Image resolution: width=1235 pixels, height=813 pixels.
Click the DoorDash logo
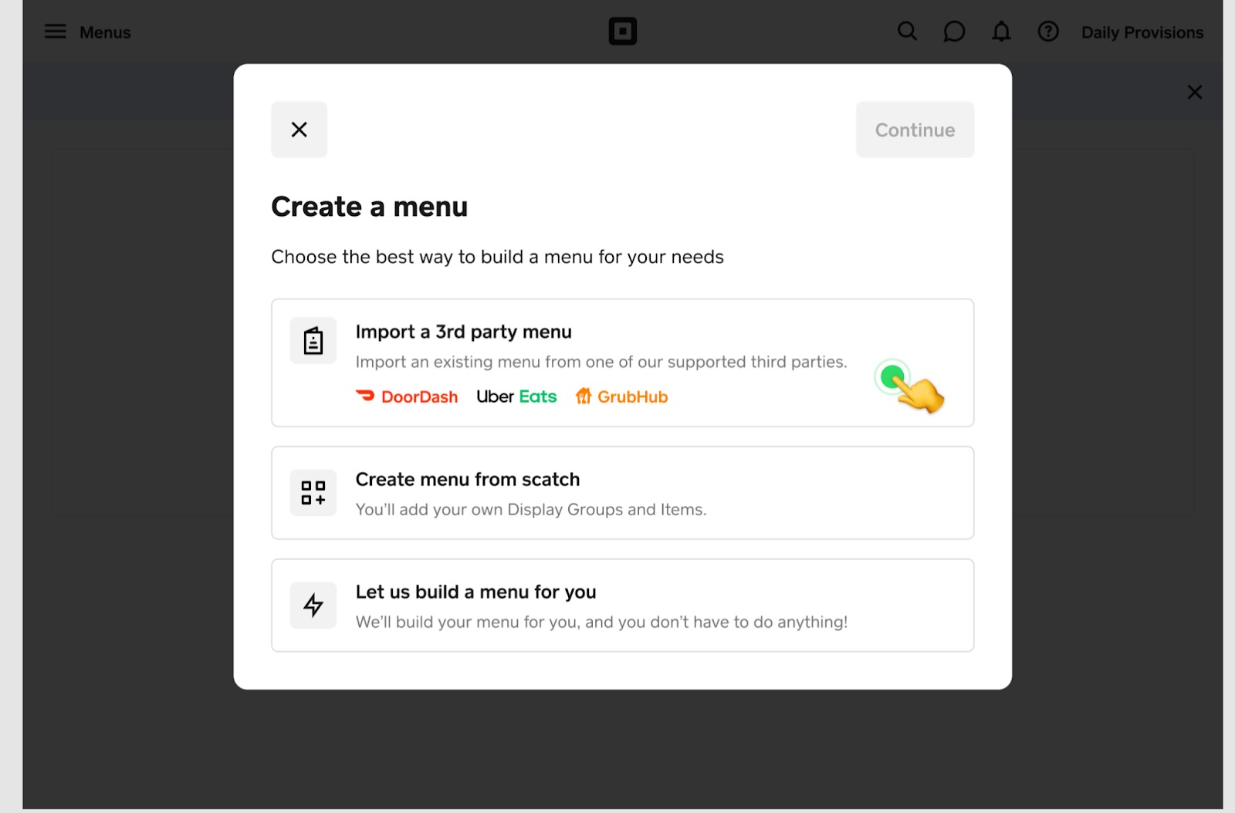coord(407,396)
